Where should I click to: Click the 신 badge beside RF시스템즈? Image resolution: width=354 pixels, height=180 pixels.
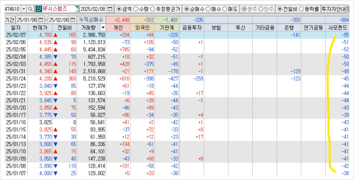38,9
